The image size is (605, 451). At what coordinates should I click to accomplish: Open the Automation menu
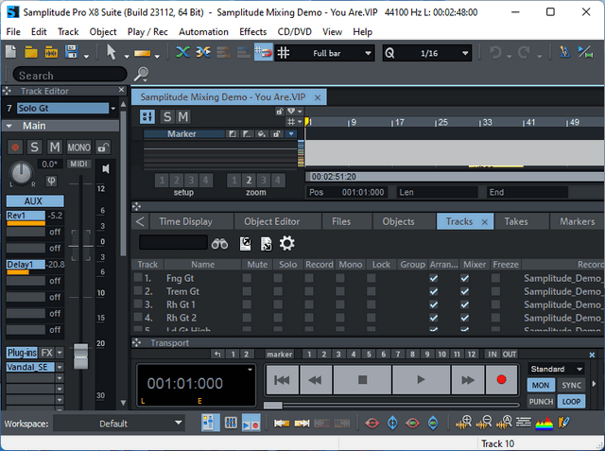(x=203, y=31)
